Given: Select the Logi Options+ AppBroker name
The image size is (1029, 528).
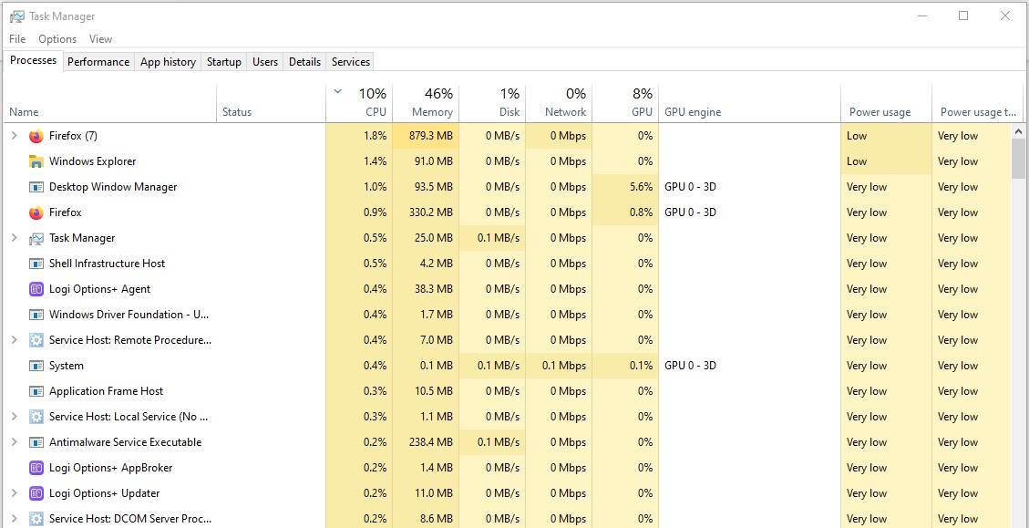Looking at the screenshot, I should [x=111, y=468].
